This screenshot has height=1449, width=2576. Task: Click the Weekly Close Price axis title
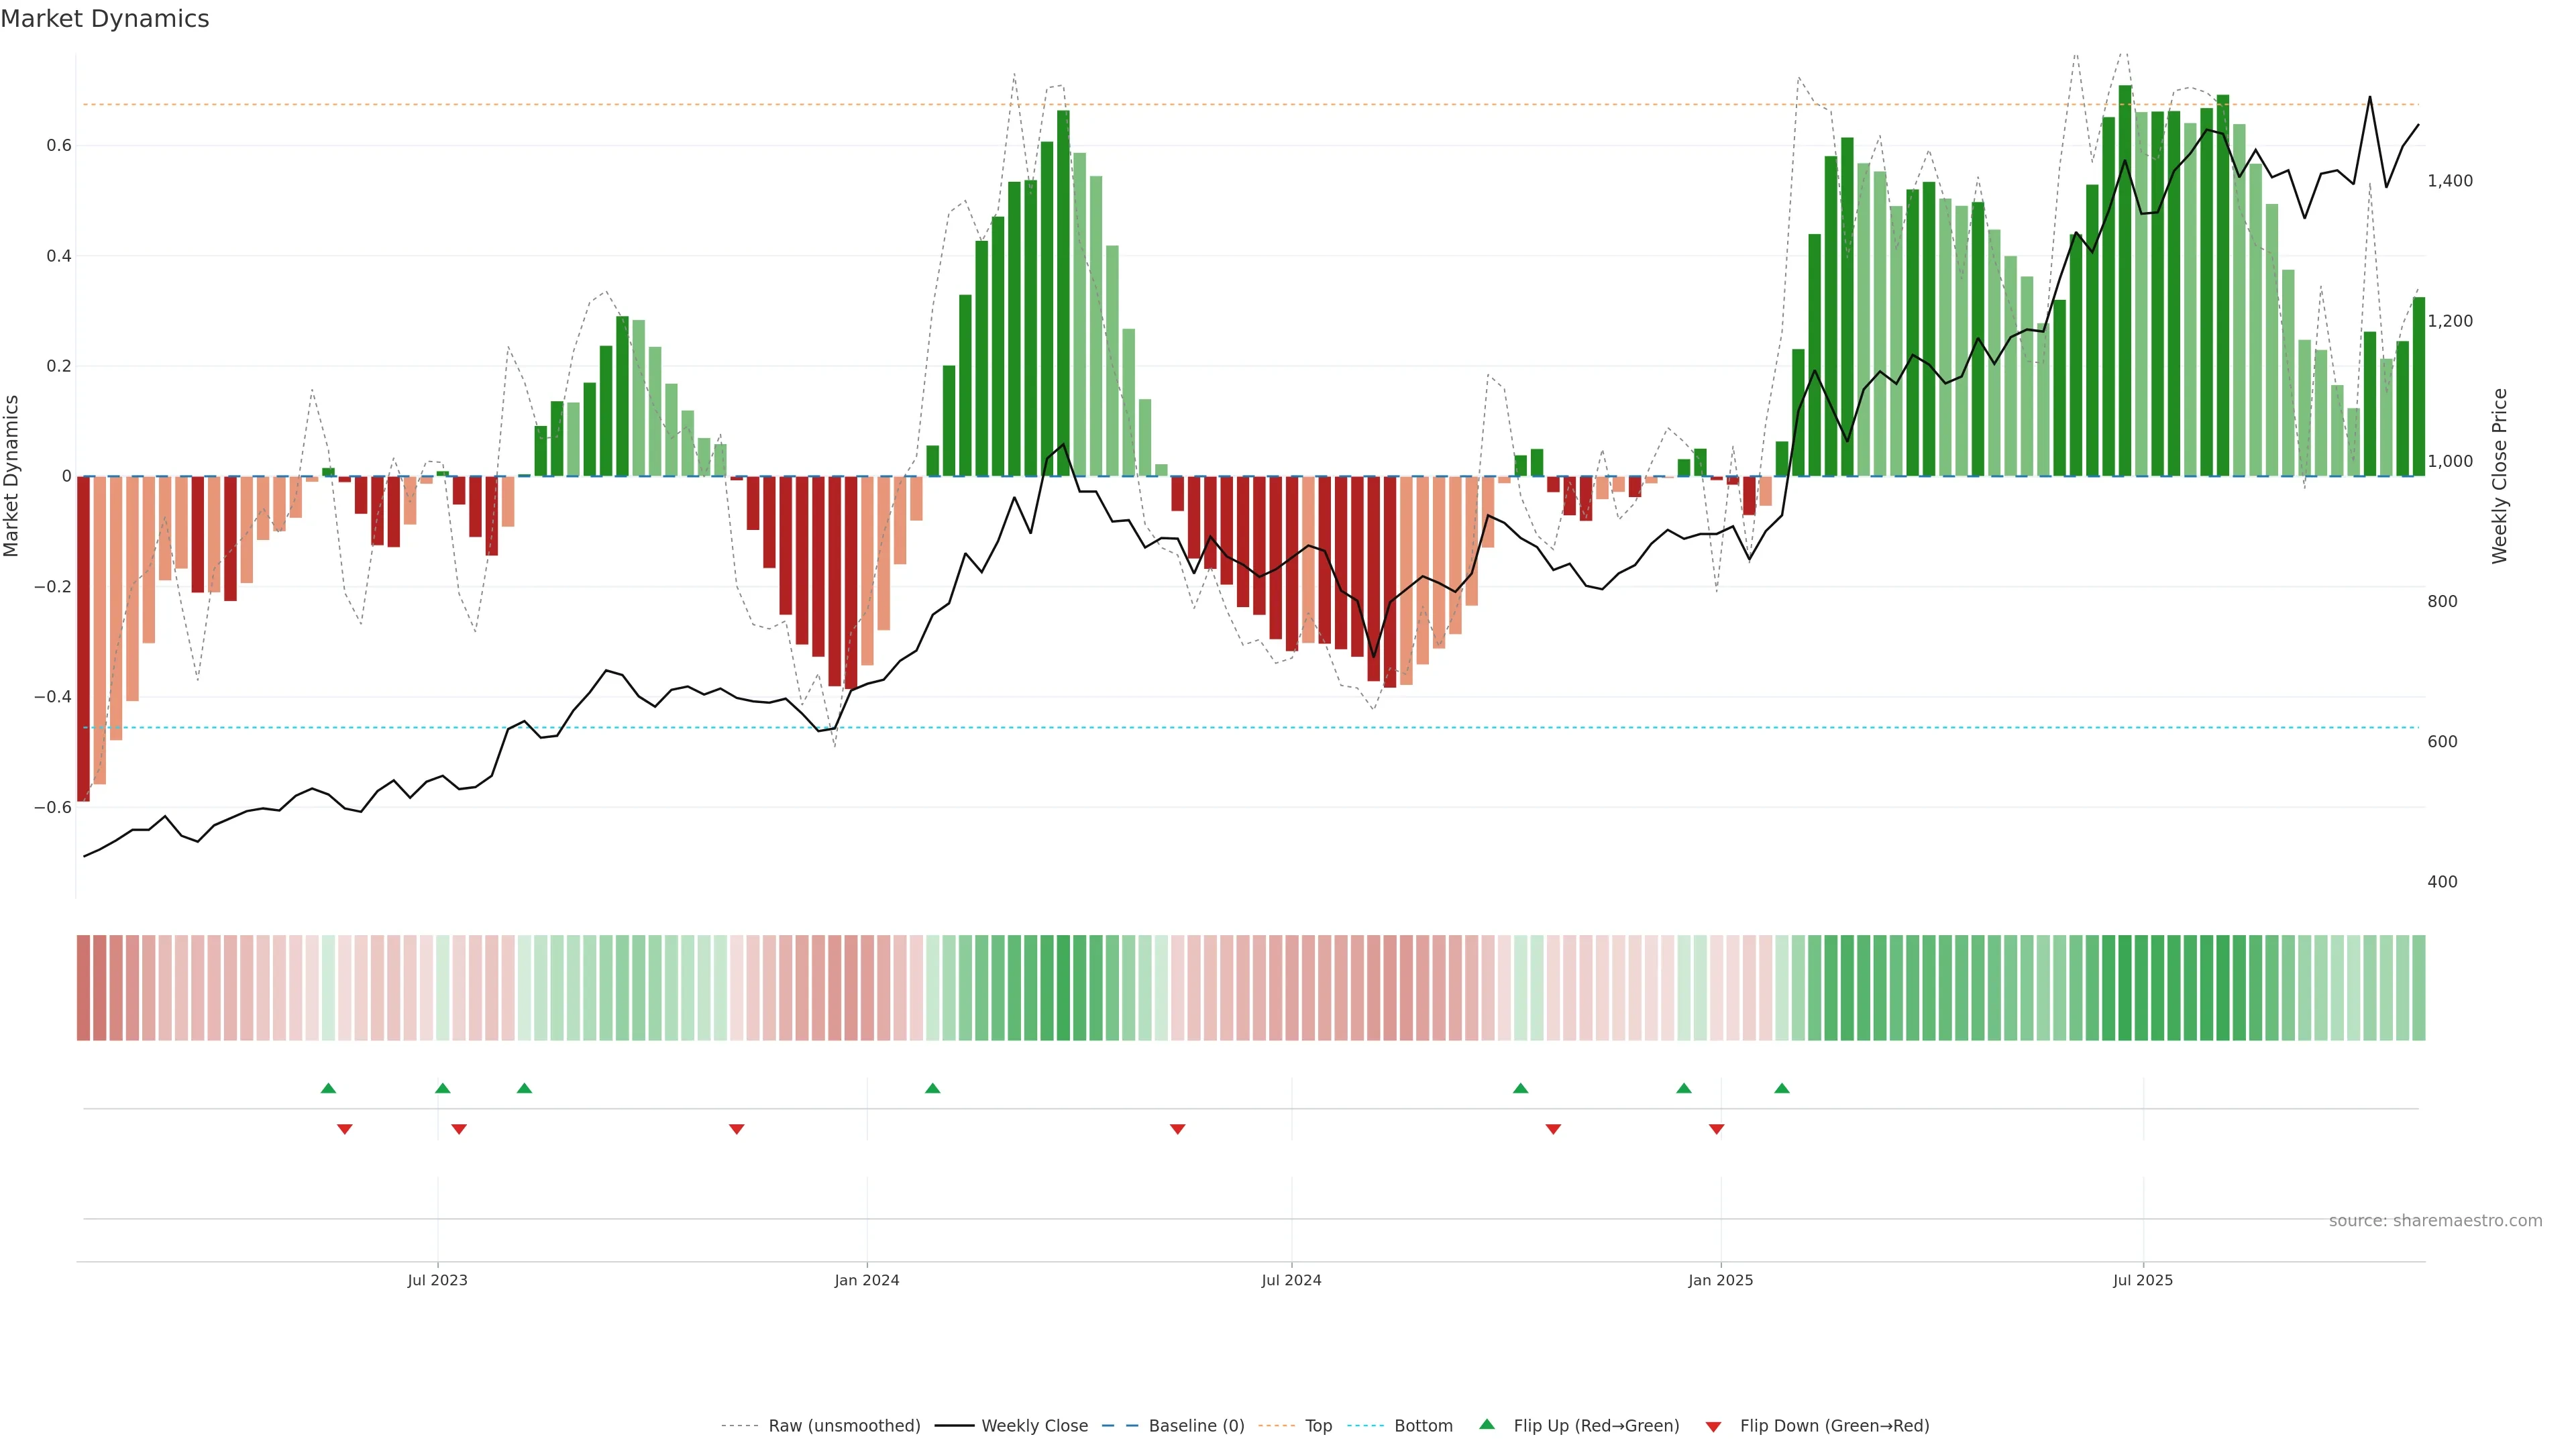[2499, 476]
